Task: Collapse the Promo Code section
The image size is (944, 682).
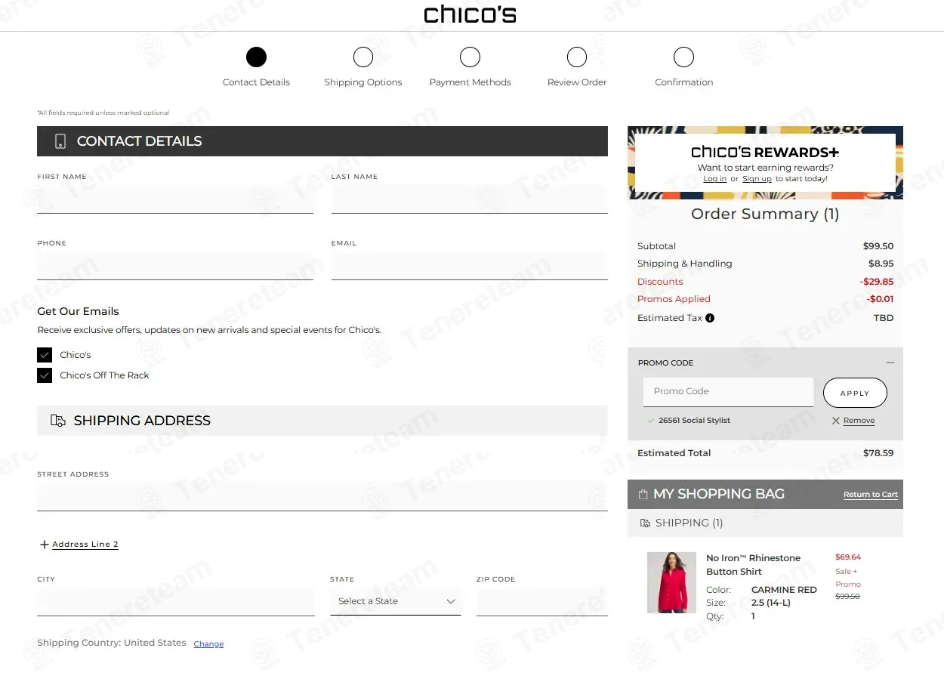Action: coord(890,363)
